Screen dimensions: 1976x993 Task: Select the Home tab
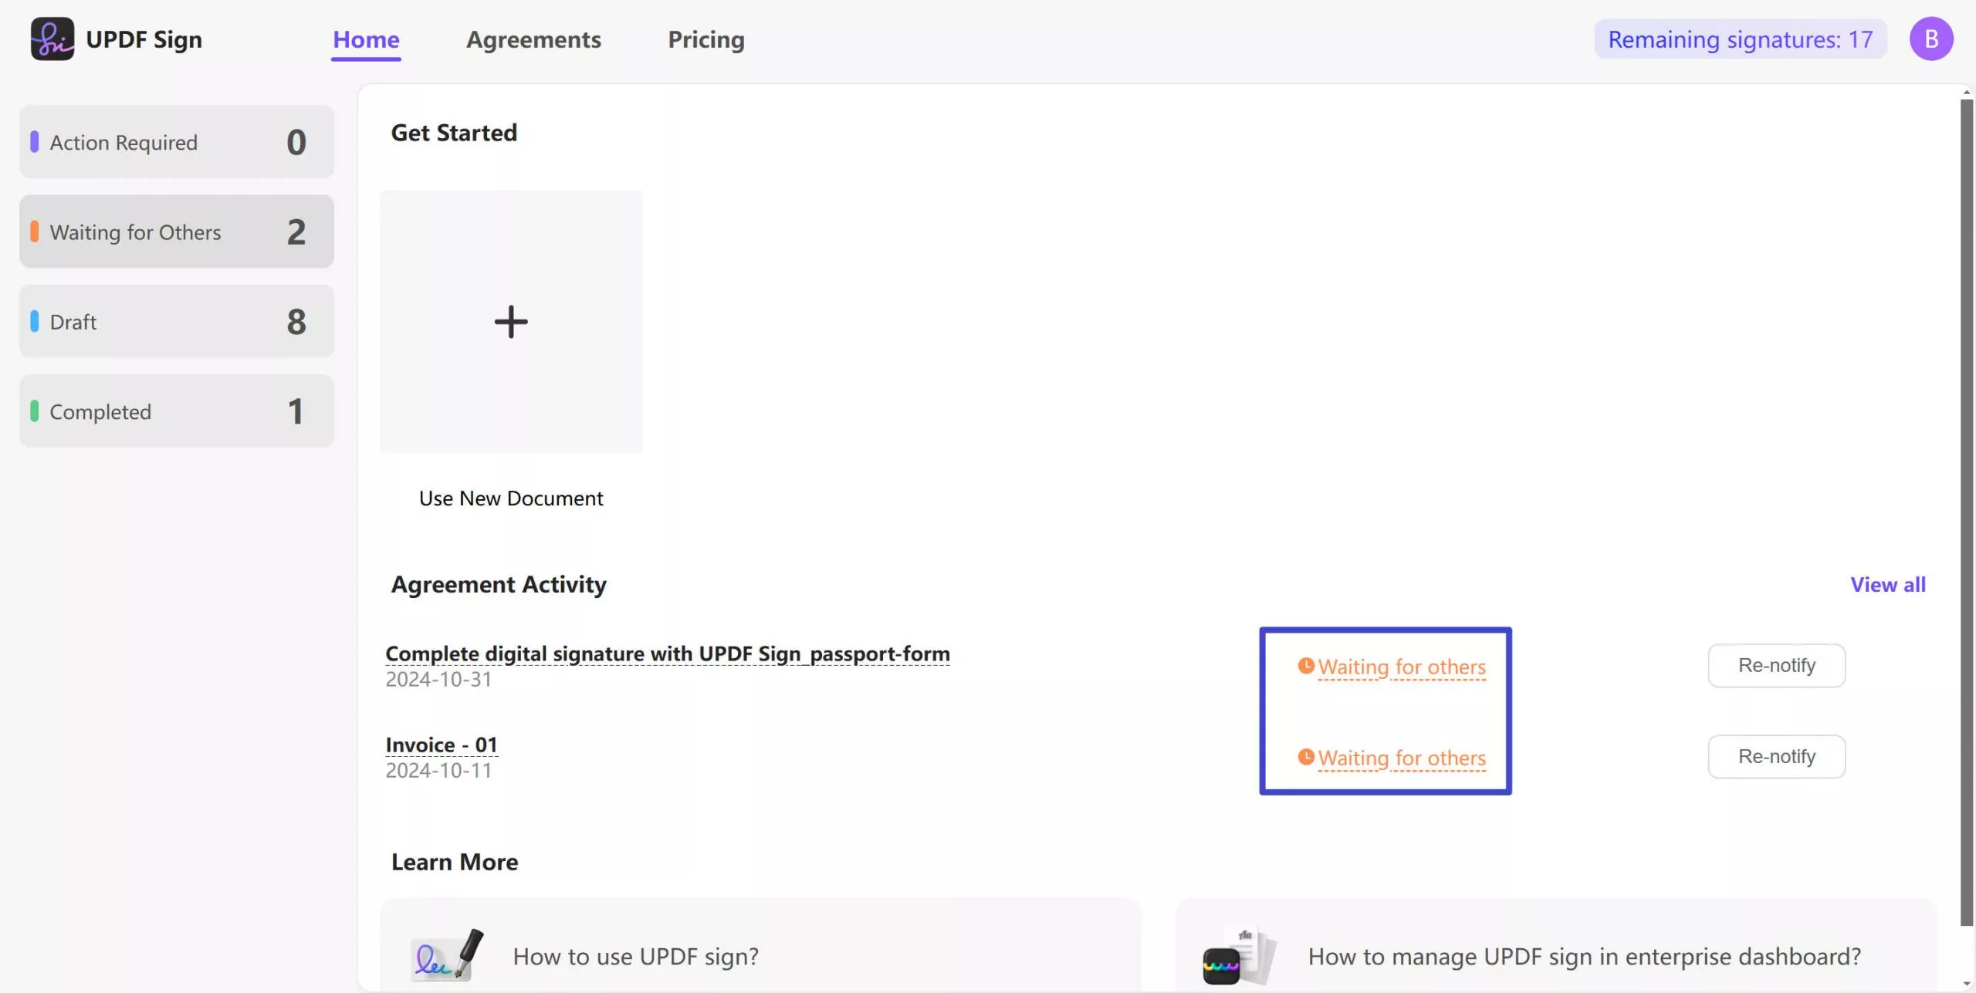366,39
